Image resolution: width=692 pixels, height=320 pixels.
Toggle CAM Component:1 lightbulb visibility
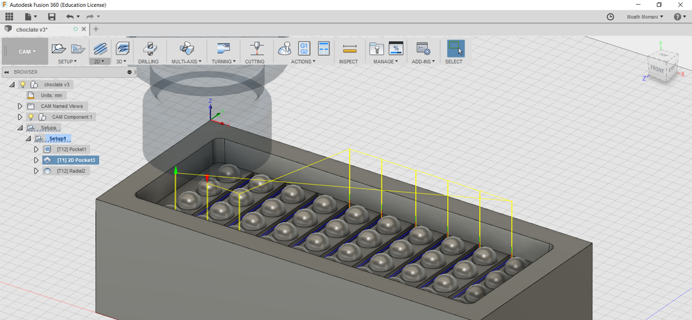31,117
